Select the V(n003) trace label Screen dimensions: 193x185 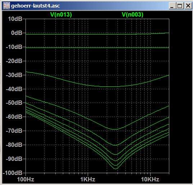133,14
